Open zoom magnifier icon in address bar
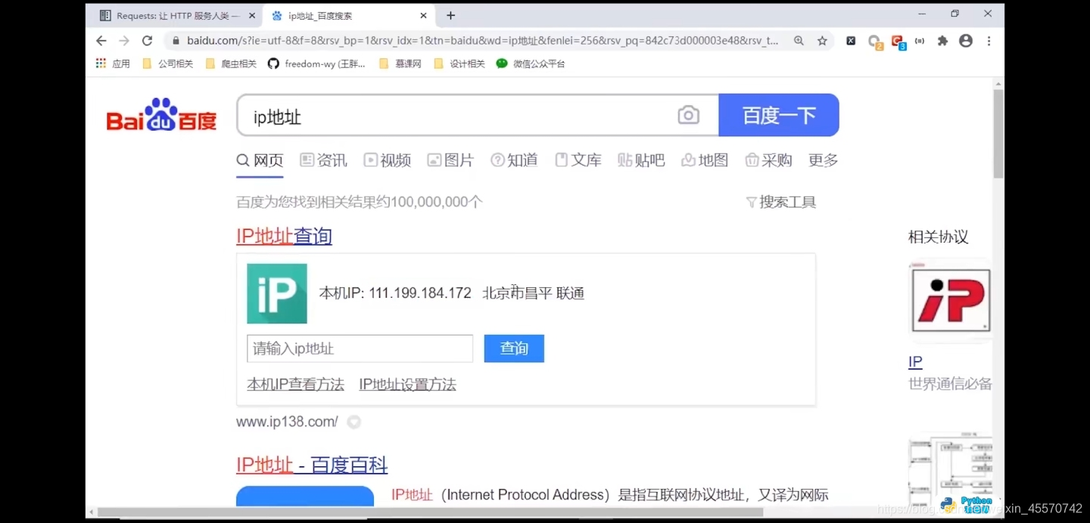1090x523 pixels. coord(799,41)
